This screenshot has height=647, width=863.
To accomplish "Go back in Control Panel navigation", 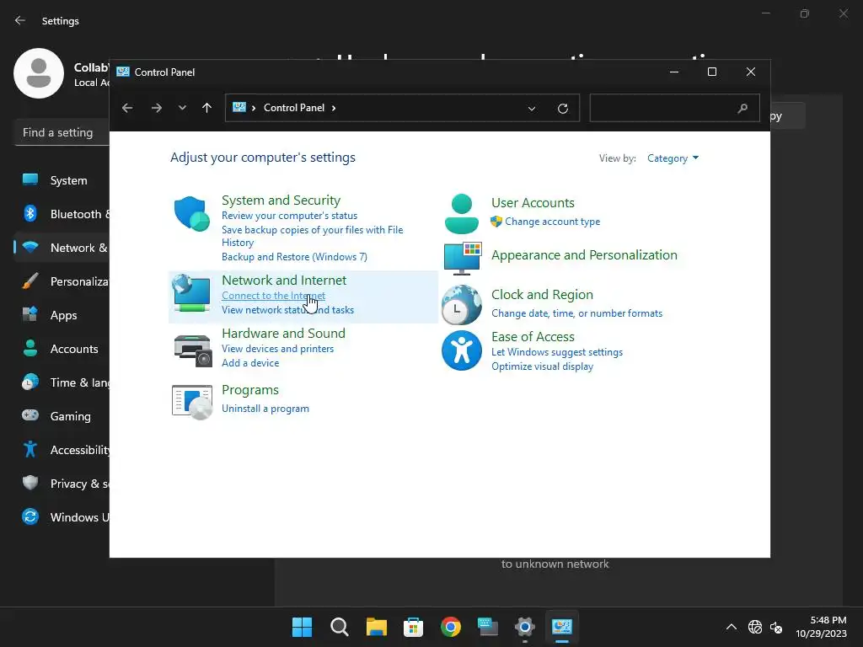I will 127,108.
